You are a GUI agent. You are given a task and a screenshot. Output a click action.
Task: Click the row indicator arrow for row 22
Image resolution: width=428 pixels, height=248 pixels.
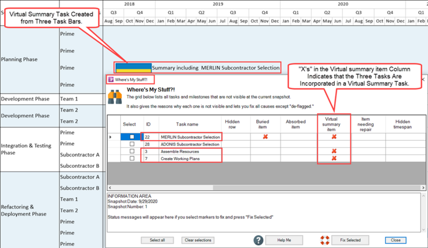pos(111,137)
